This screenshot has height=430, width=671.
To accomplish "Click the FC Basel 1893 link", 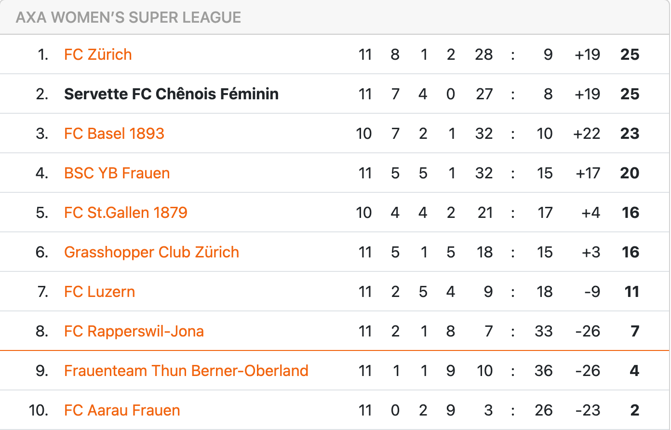I will tap(114, 134).
